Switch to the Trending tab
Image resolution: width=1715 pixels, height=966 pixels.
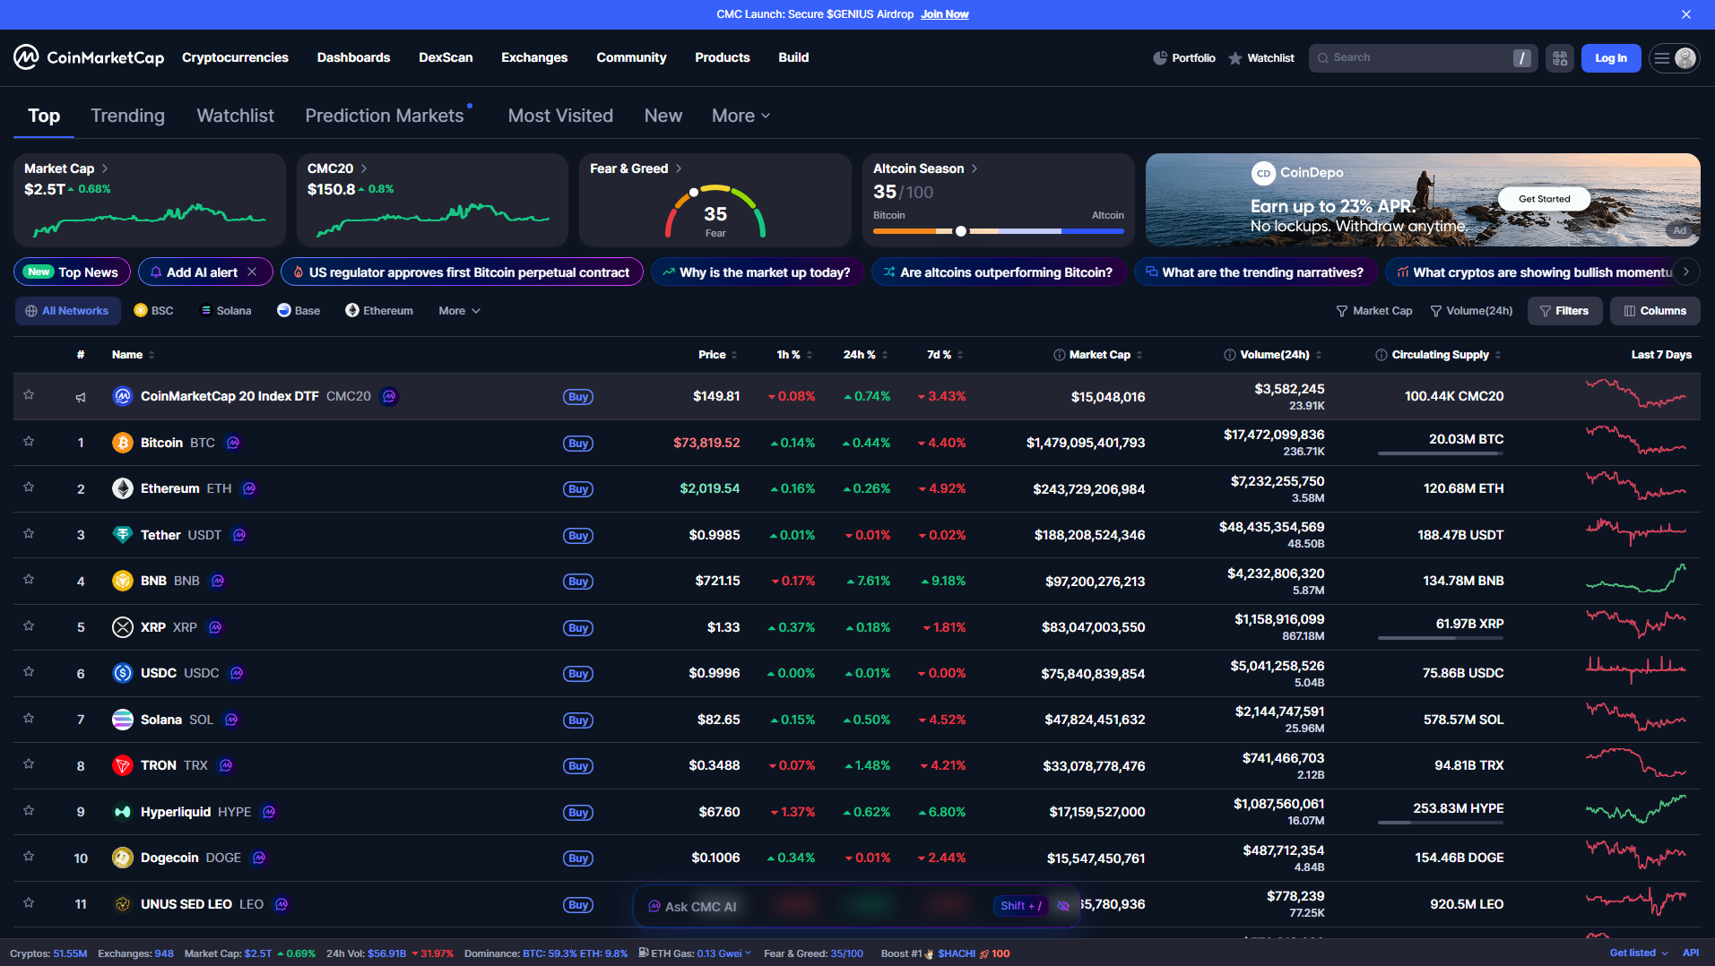point(127,116)
